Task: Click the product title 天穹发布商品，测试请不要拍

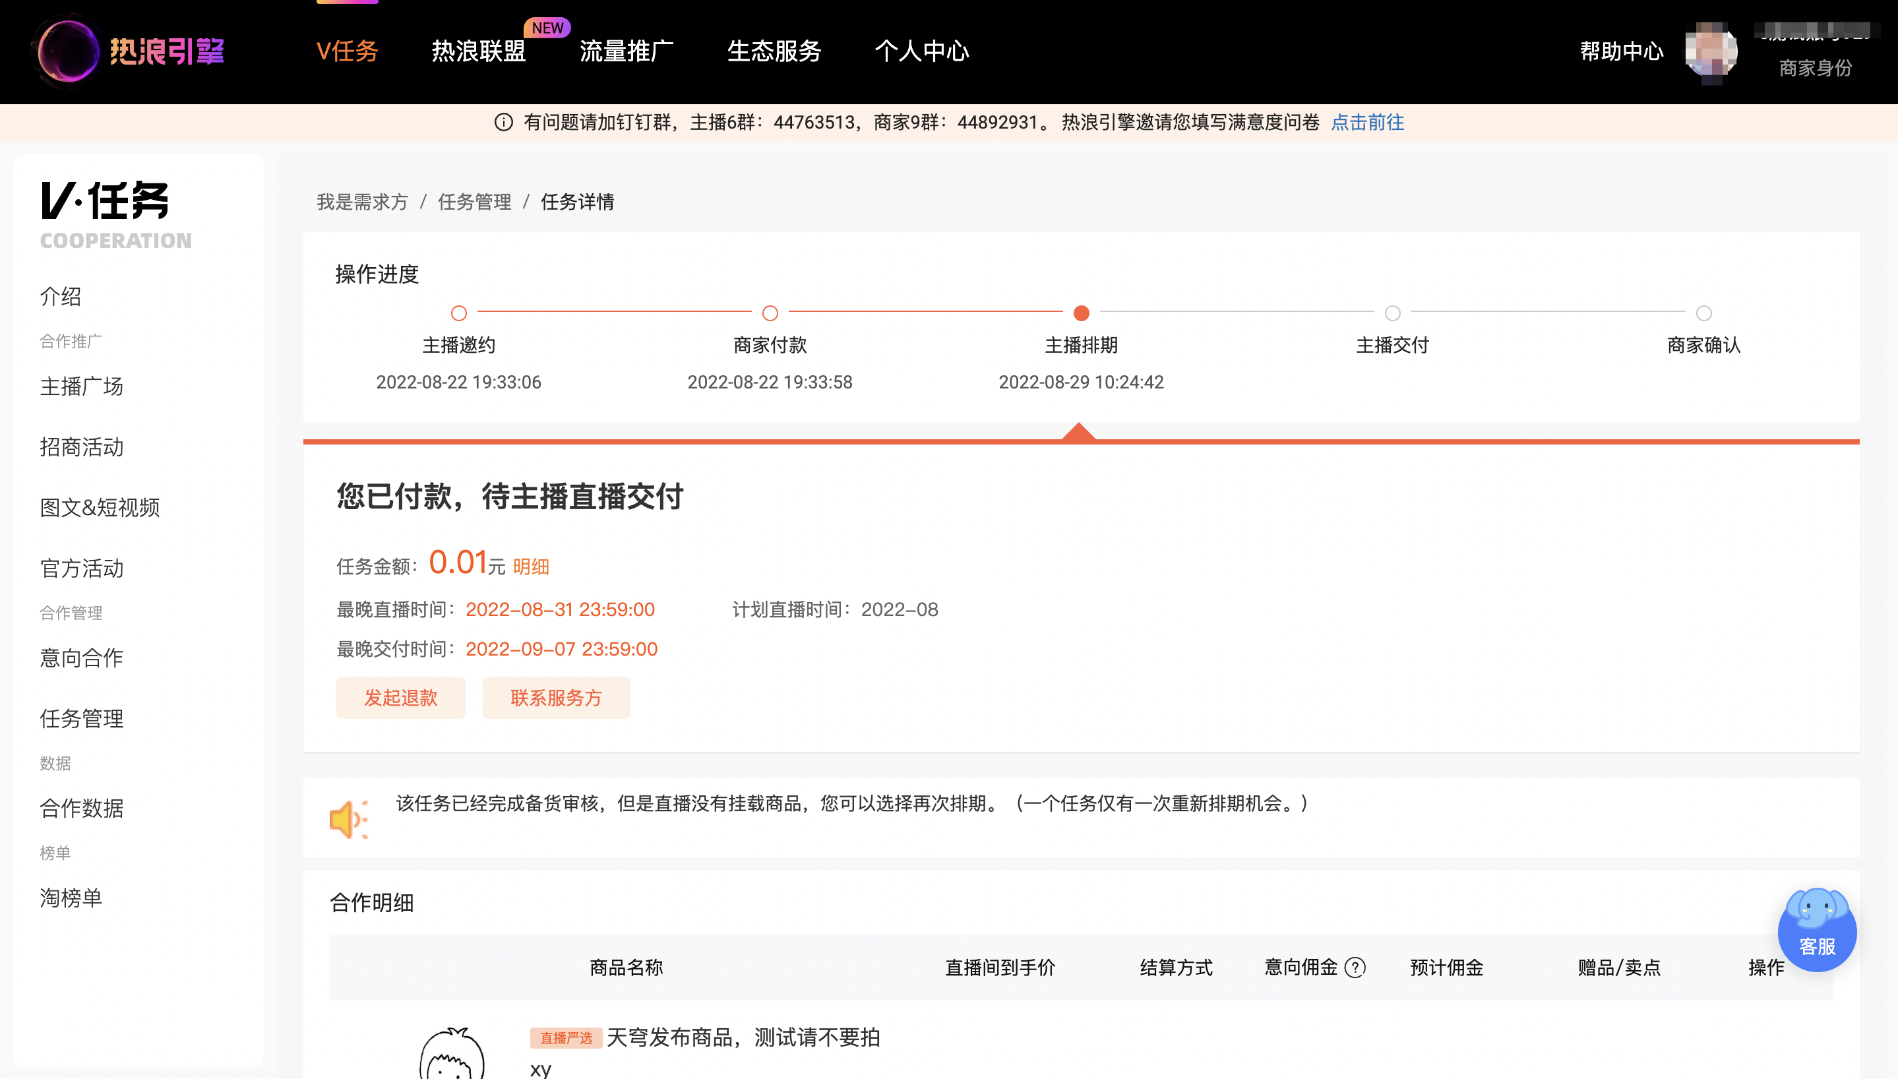Action: 743,1037
